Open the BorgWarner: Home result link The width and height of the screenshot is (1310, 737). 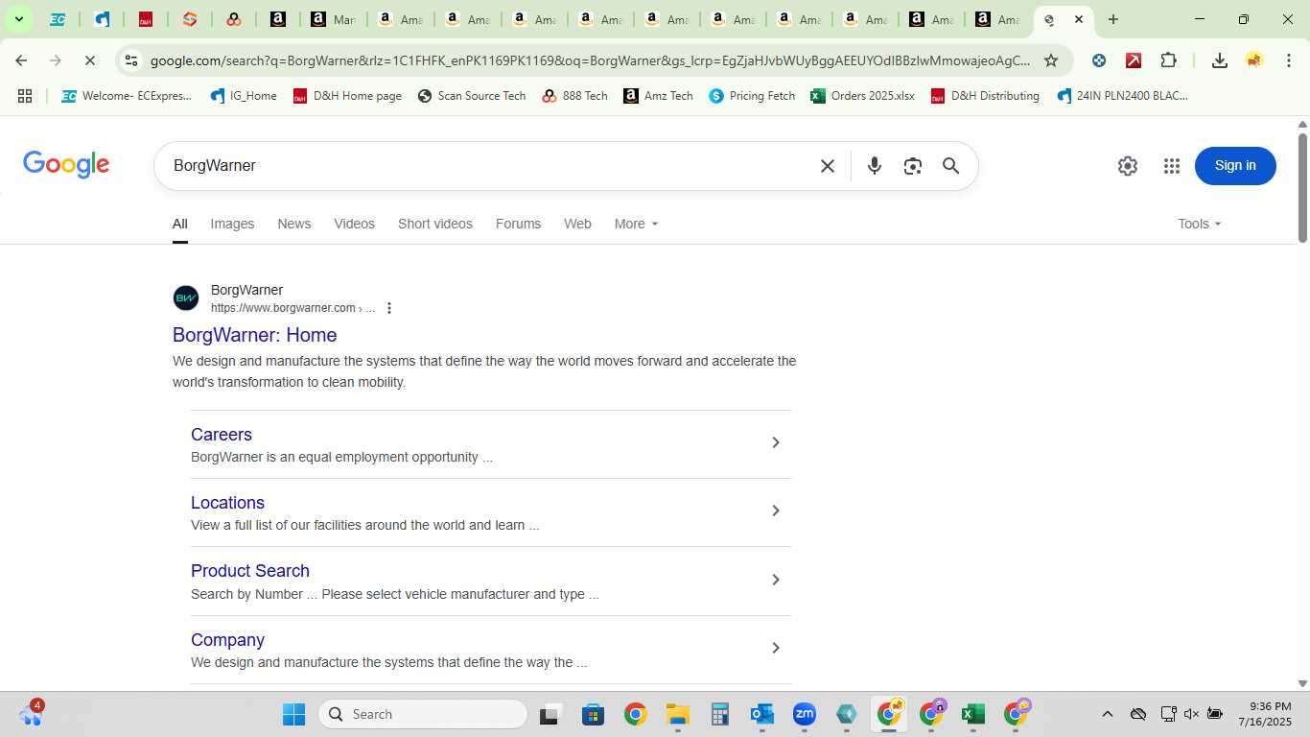pos(254,335)
